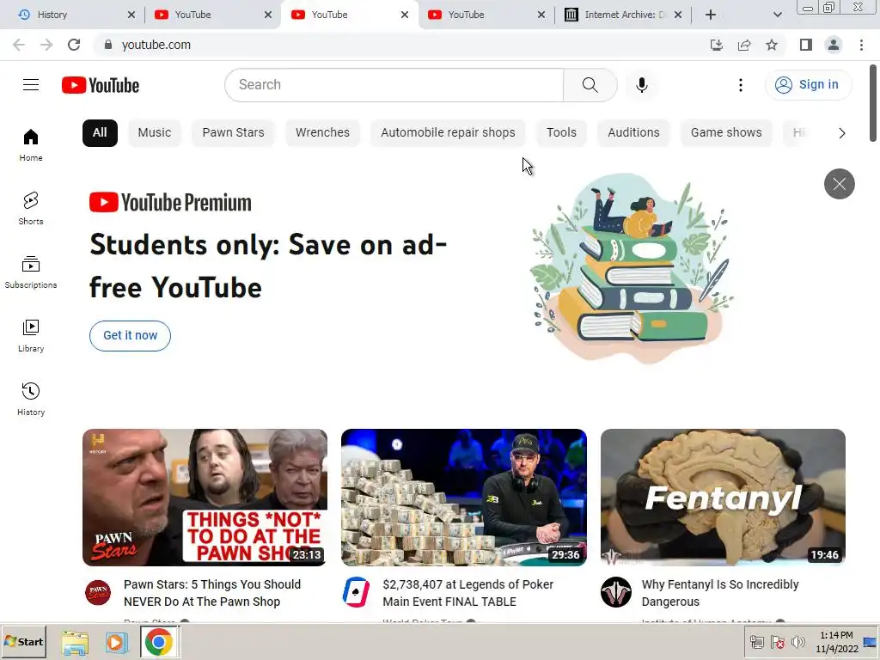Switch to the first YouTube tab
880x660 pixels.
(208, 15)
